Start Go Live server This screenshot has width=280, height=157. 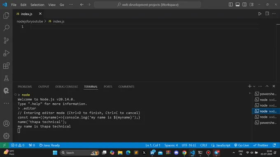pos(242,145)
